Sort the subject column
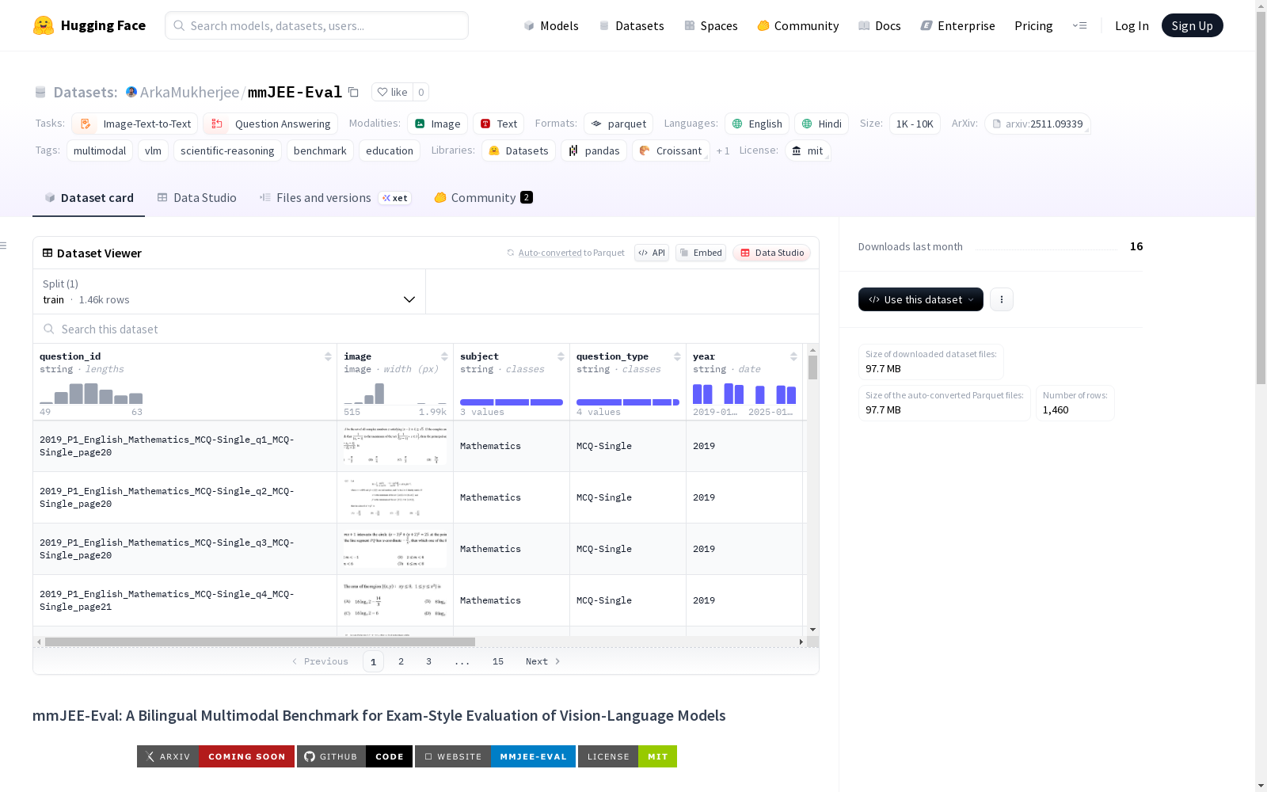Viewport: 1267px width, 792px height. (x=561, y=356)
